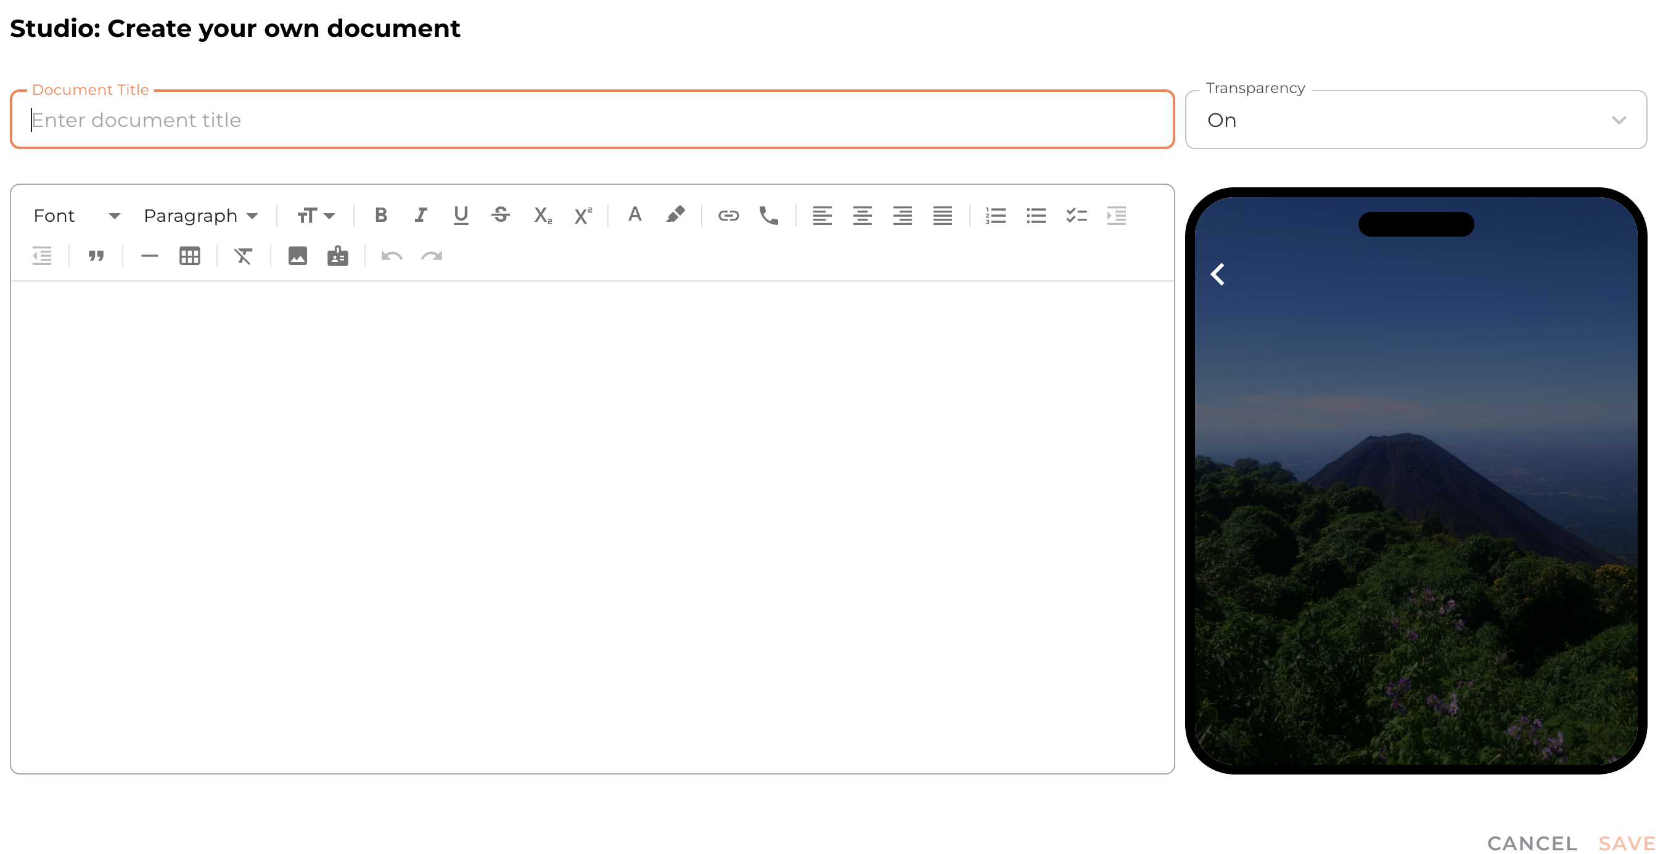The image size is (1671, 854).
Task: Apply italic text style
Action: click(421, 215)
